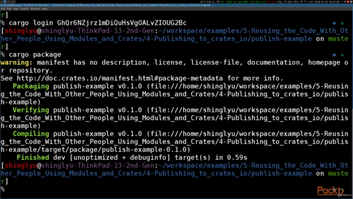Viewport: 353px width, 199px height.
Task: Open the doc.crates.io manifest URL
Action: [x=120, y=78]
